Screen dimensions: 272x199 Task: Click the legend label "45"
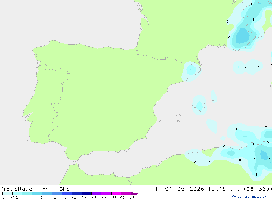[123, 197]
